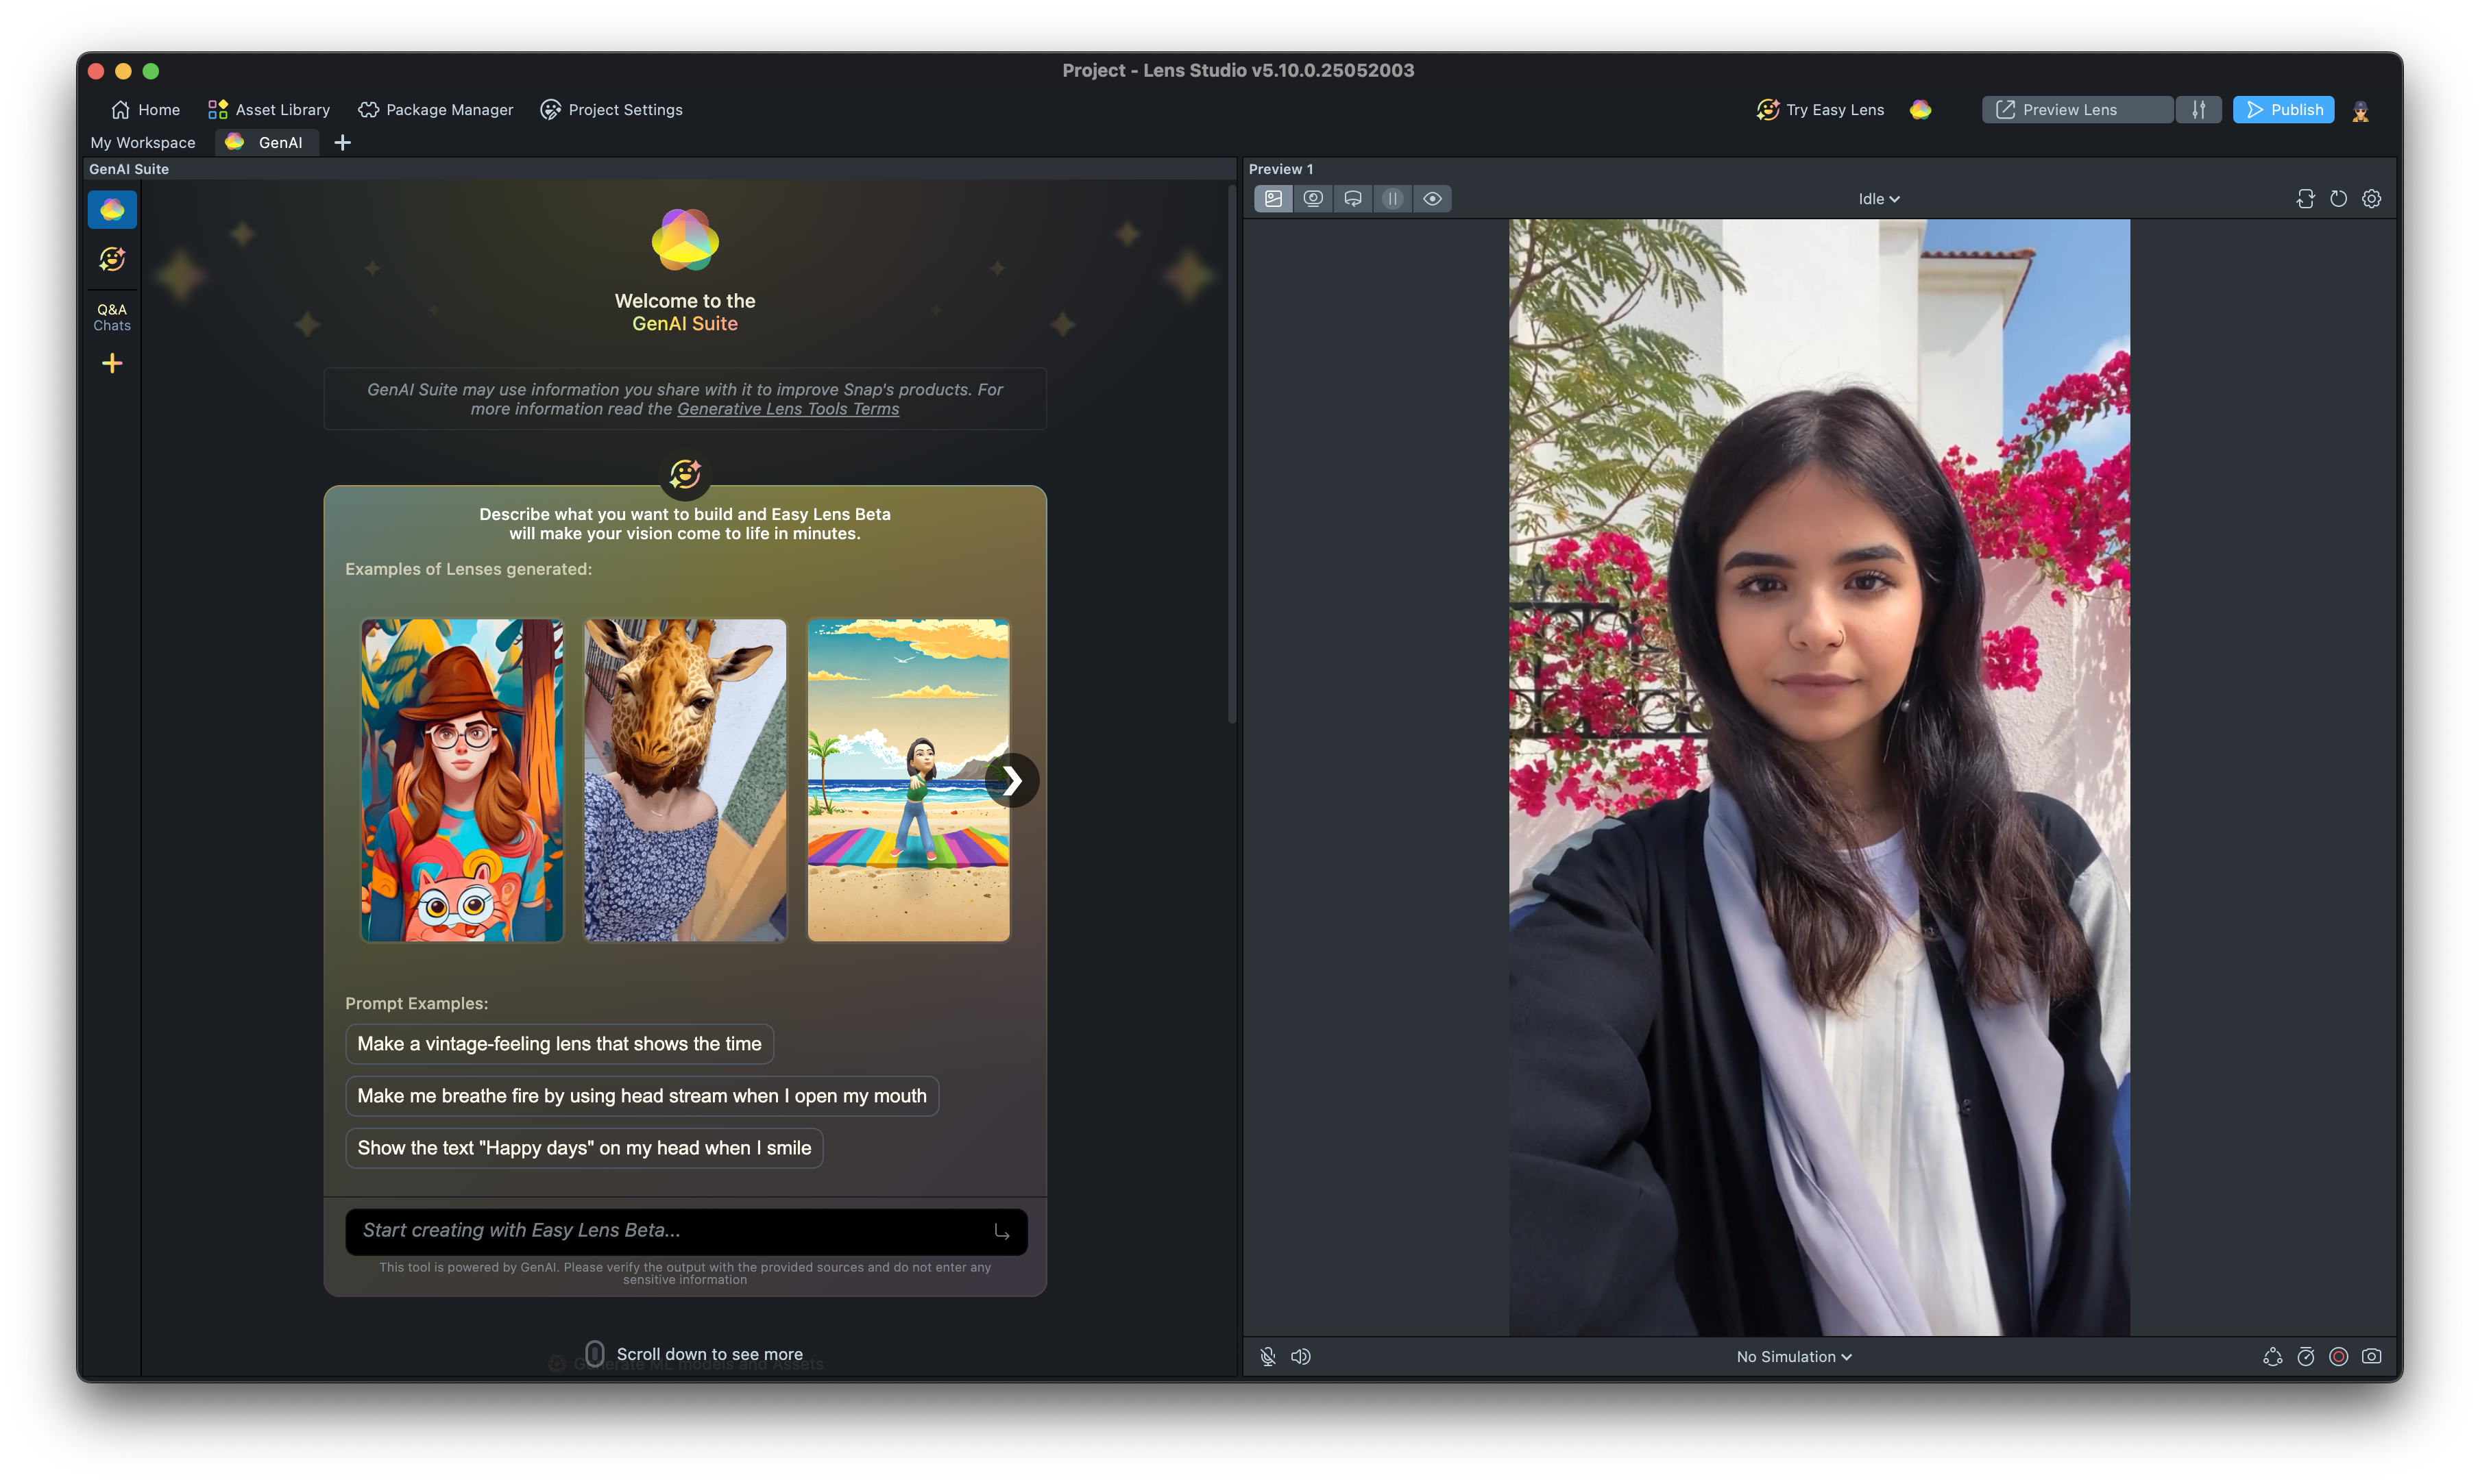Click the Publish button
The width and height of the screenshot is (2480, 1484).
coord(2283,110)
